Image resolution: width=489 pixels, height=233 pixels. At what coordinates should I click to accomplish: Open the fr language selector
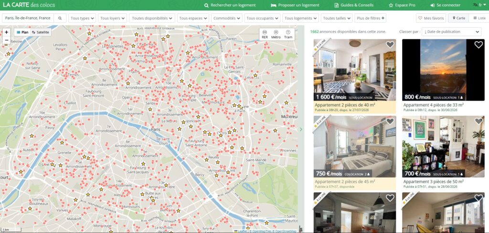[x=479, y=5]
